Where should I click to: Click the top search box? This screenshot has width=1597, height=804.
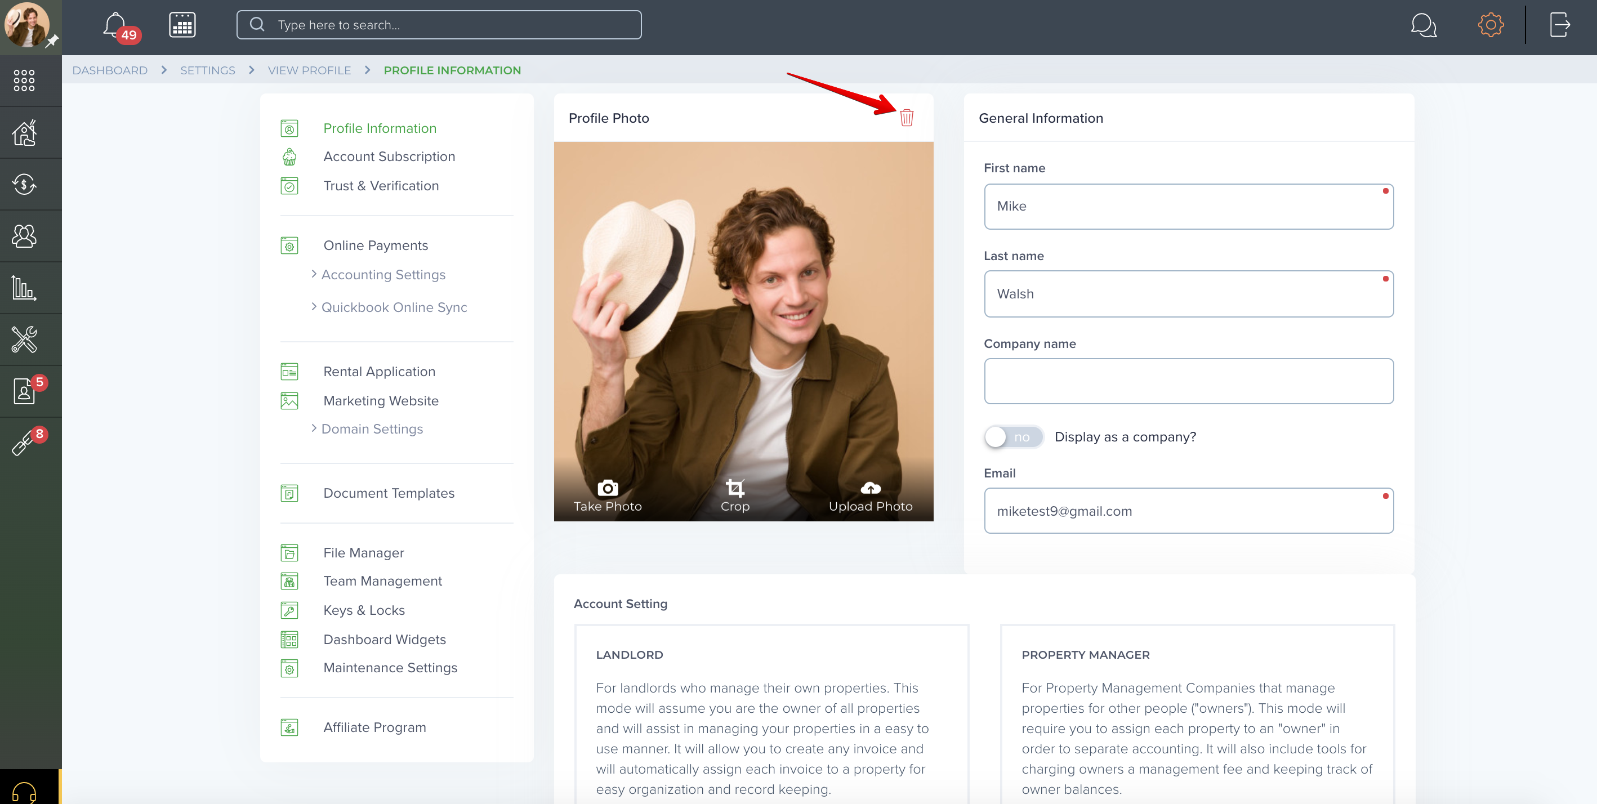click(439, 25)
